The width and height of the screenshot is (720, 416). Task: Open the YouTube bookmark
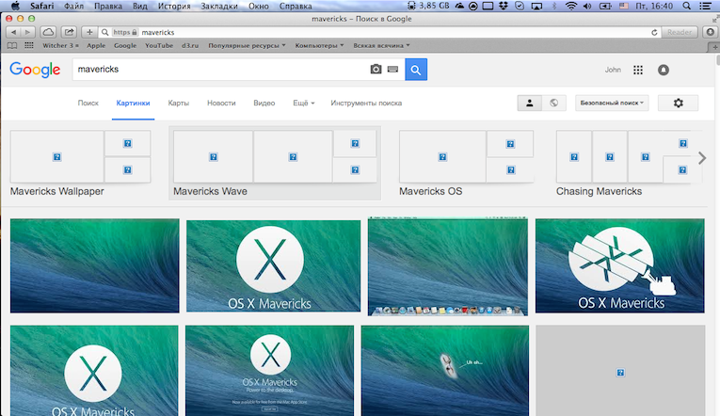click(x=159, y=45)
